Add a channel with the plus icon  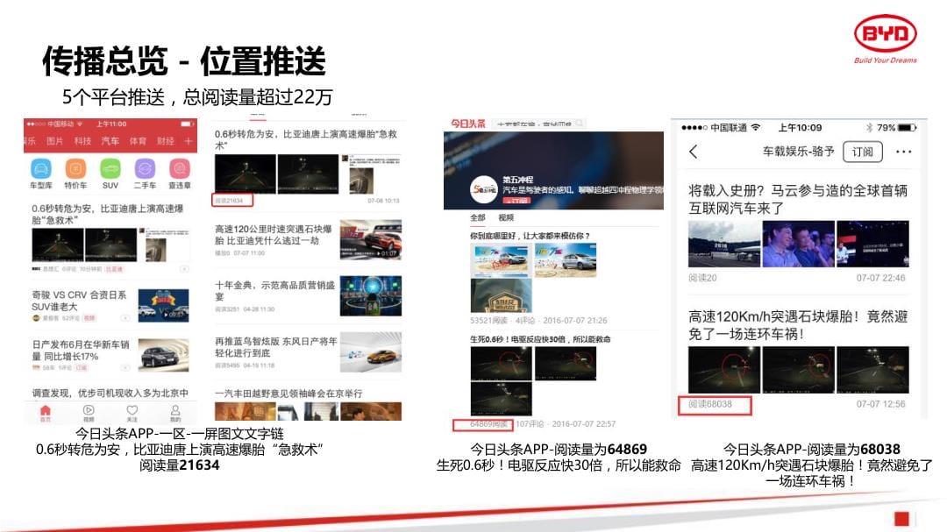click(189, 141)
